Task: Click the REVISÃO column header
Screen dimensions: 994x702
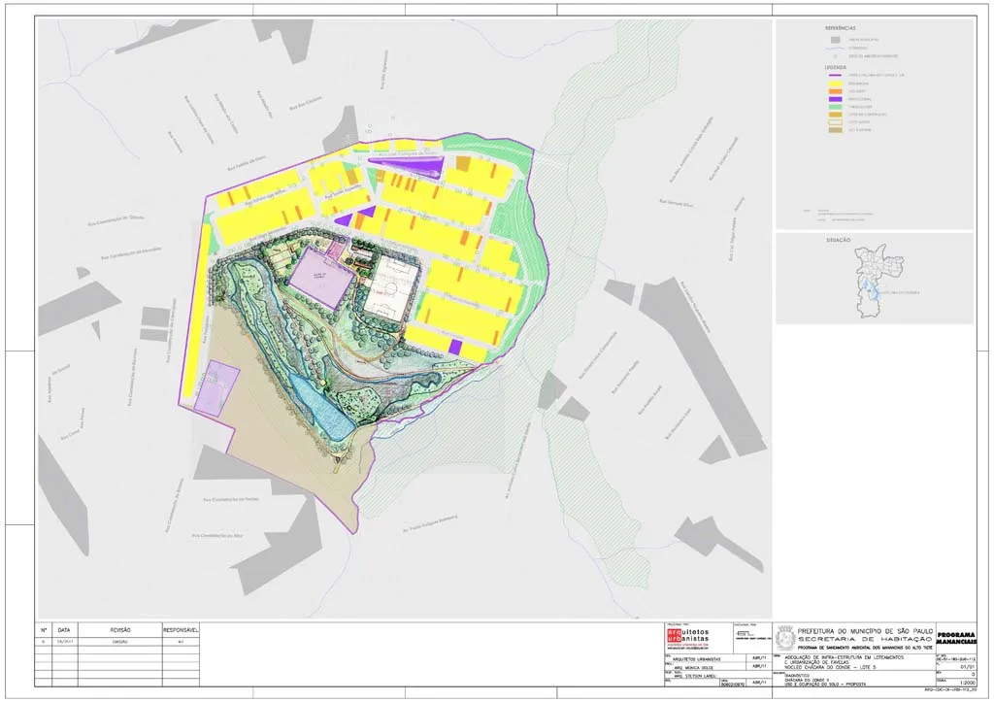Action: click(x=120, y=630)
